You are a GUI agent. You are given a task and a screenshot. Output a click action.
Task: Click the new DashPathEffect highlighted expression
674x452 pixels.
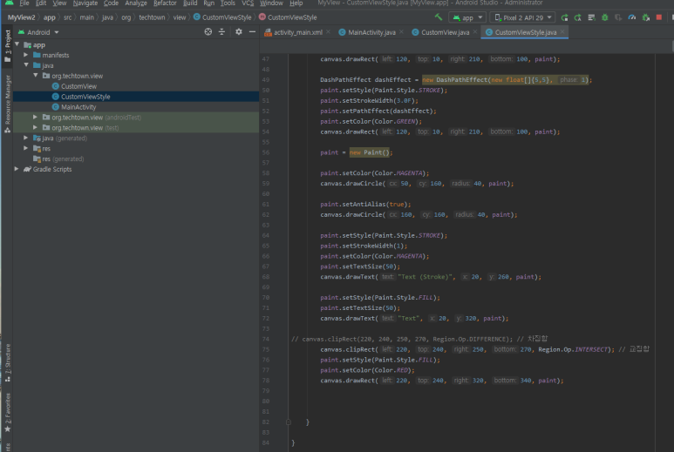505,80
